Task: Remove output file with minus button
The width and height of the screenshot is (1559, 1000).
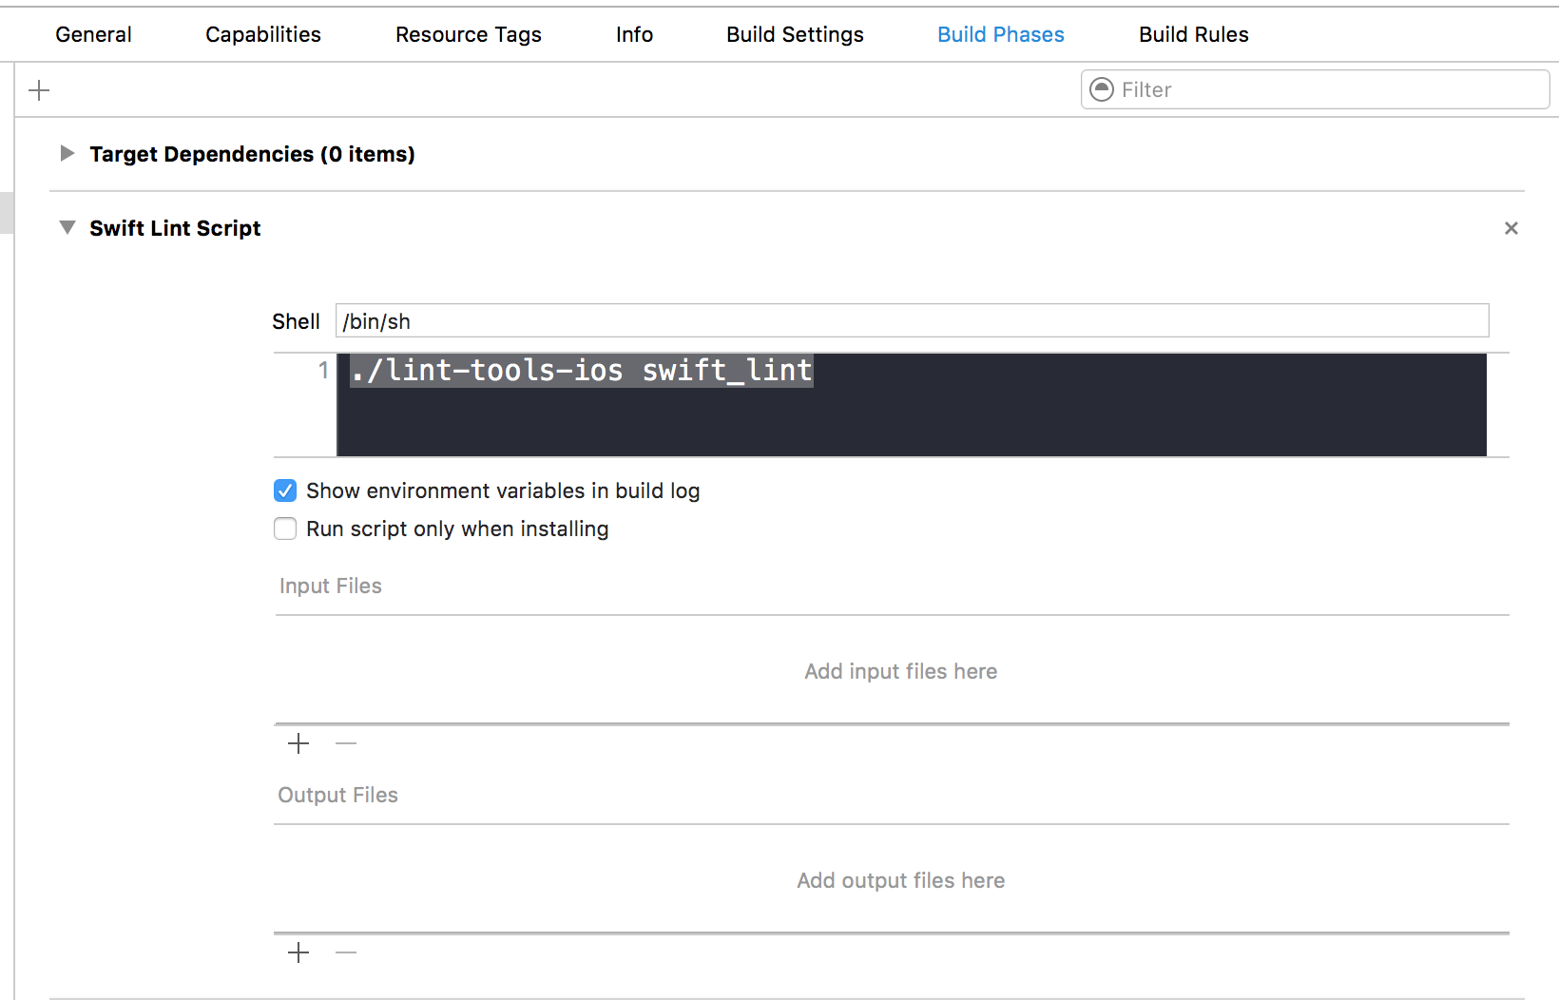Action: click(x=346, y=952)
